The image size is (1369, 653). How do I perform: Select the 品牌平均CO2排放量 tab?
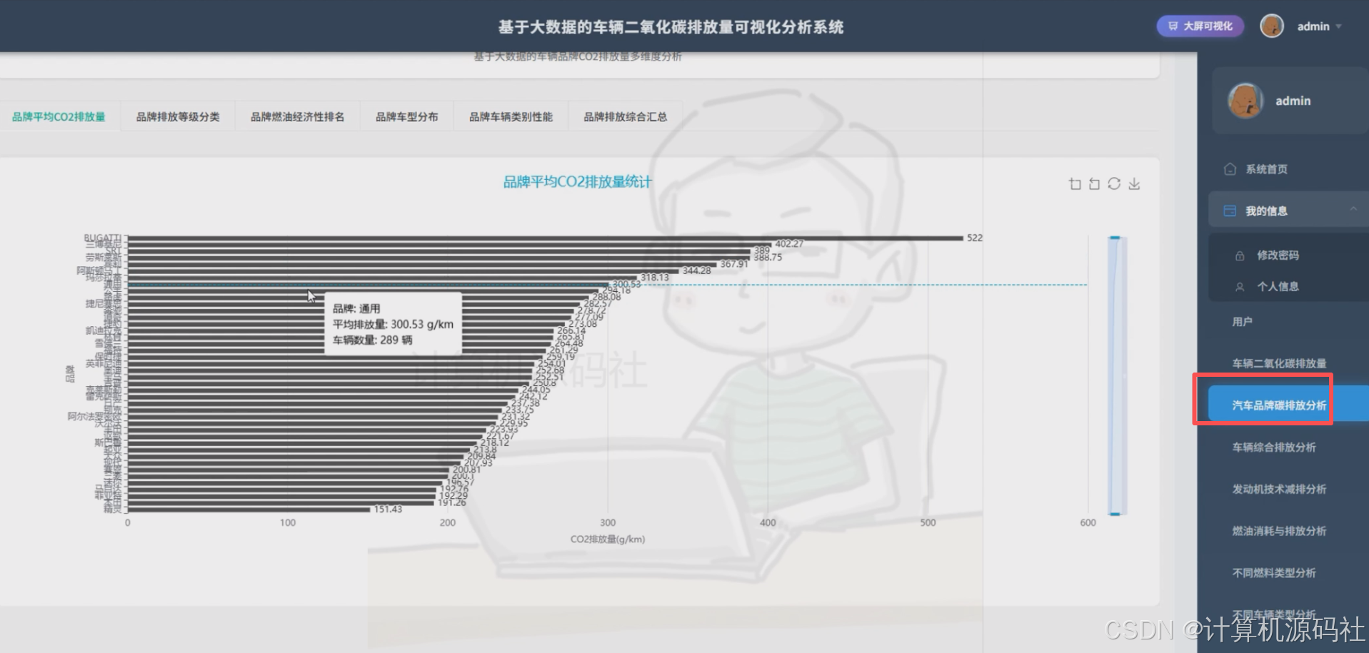tap(59, 117)
